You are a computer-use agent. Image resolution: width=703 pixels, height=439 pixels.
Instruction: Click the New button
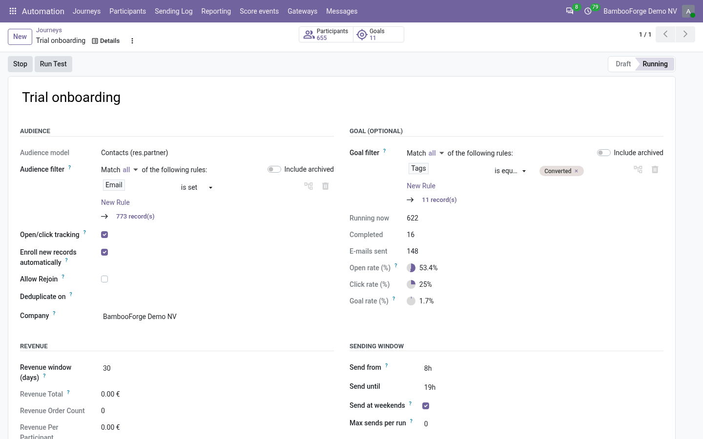[20, 37]
